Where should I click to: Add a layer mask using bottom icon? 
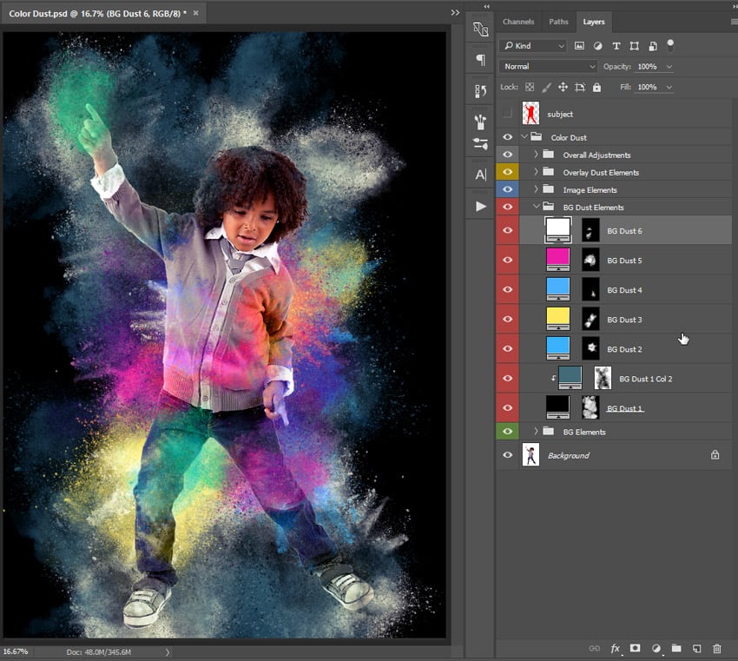636,648
